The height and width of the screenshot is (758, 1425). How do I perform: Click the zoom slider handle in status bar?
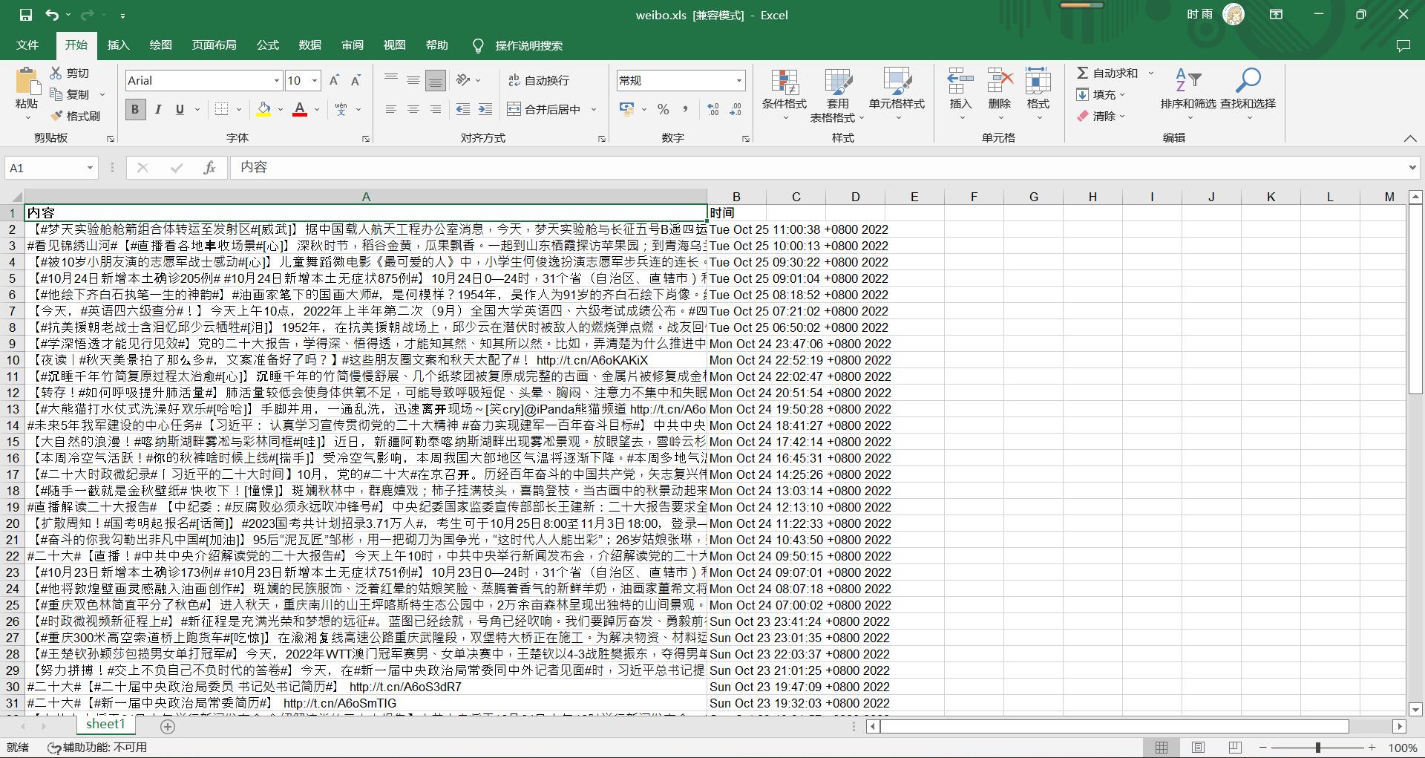coord(1317,748)
